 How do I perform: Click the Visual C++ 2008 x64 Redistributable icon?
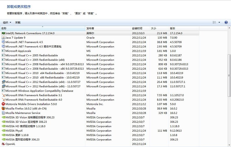coord(3,64)
